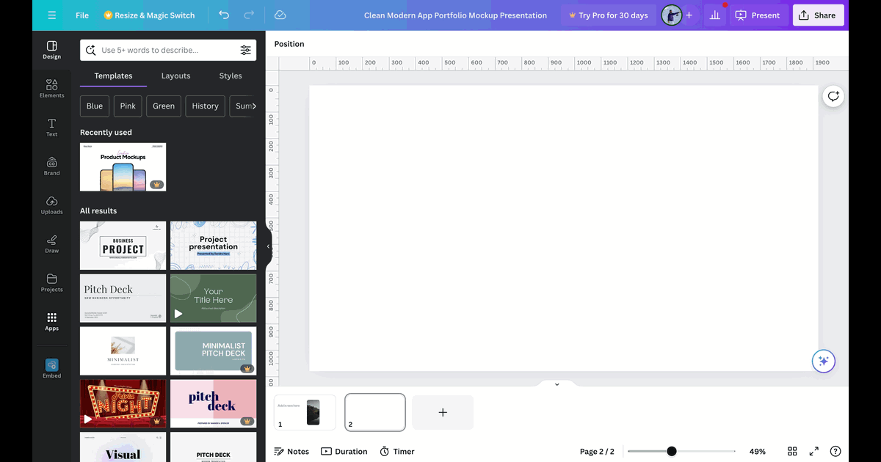
Task: Filter templates by Blue chip
Action: click(x=95, y=106)
